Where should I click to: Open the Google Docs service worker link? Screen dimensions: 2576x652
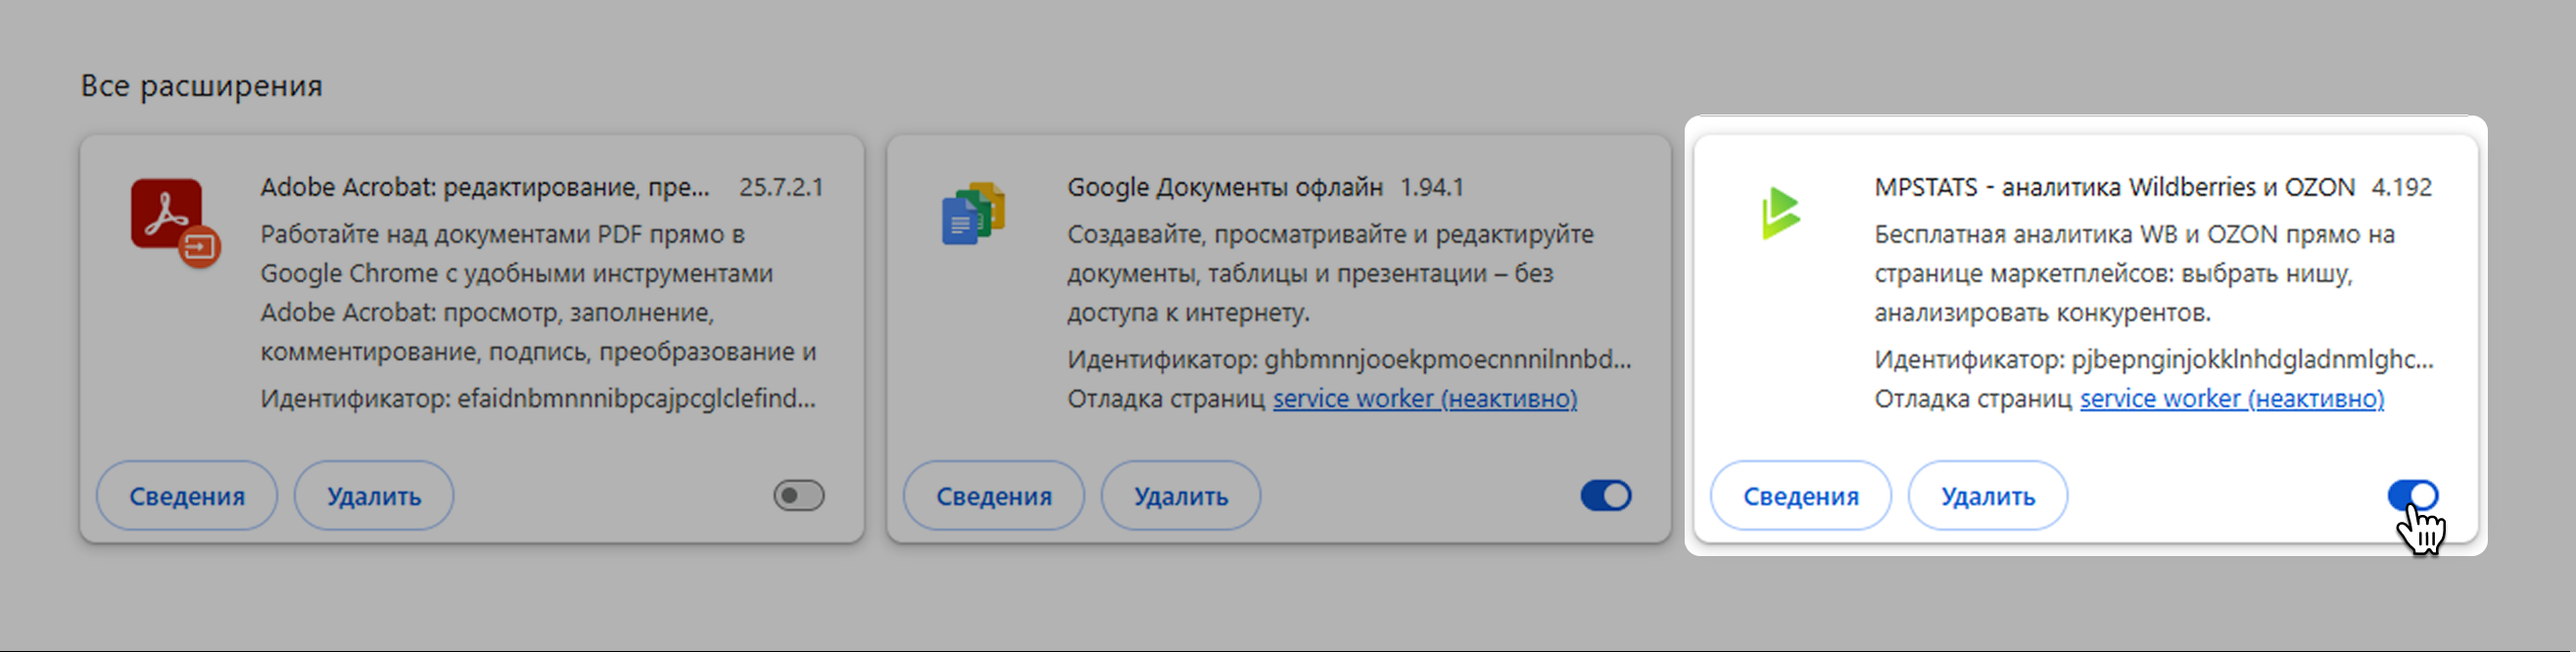click(1424, 399)
